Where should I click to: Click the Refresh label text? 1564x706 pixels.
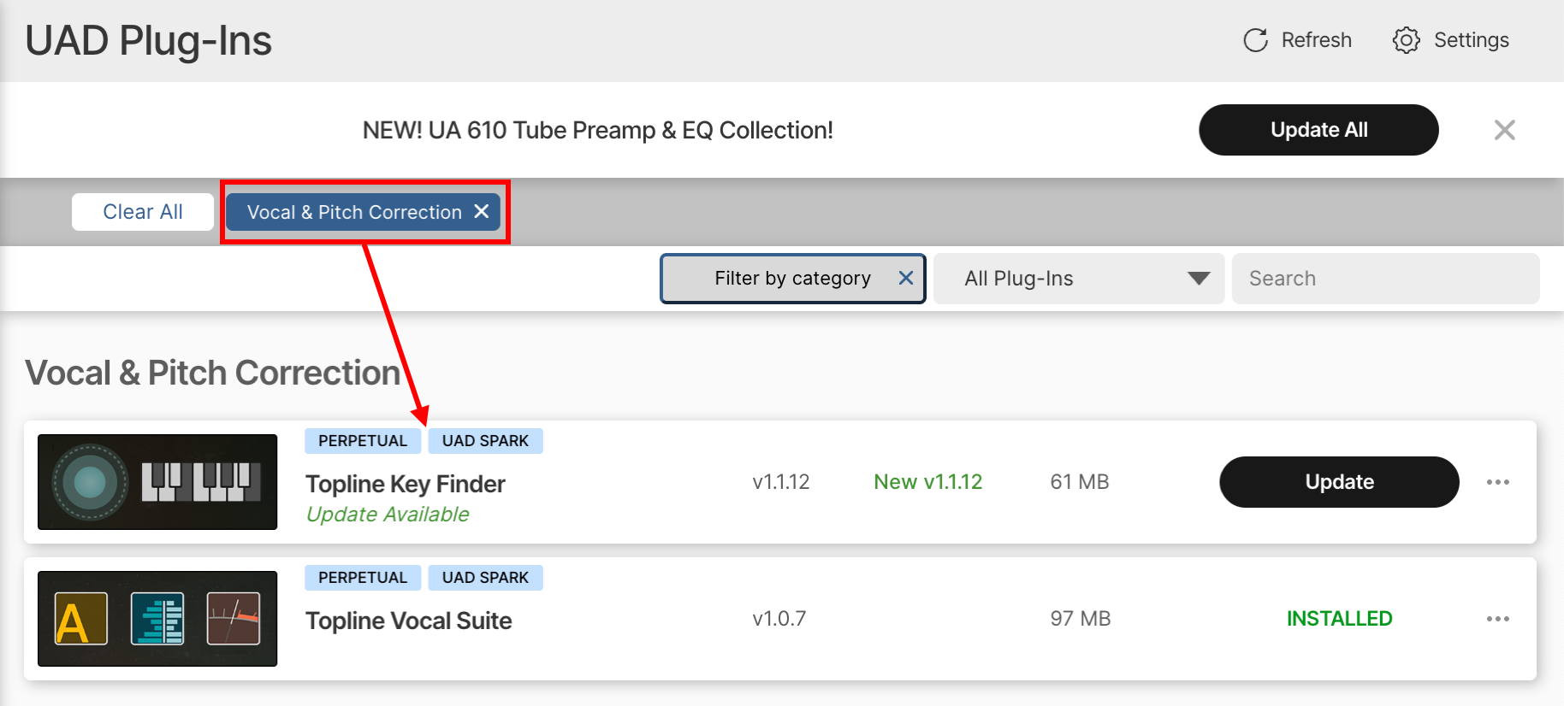[x=1317, y=40]
